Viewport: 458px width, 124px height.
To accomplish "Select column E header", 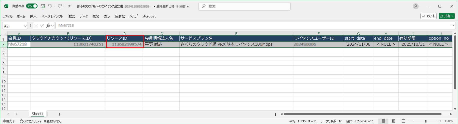I will [236, 33].
